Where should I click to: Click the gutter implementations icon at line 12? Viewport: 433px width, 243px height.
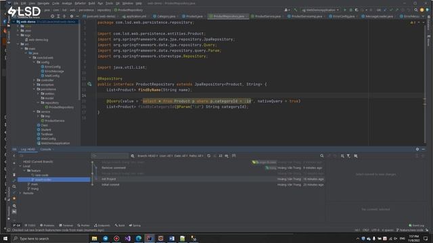click(89, 84)
